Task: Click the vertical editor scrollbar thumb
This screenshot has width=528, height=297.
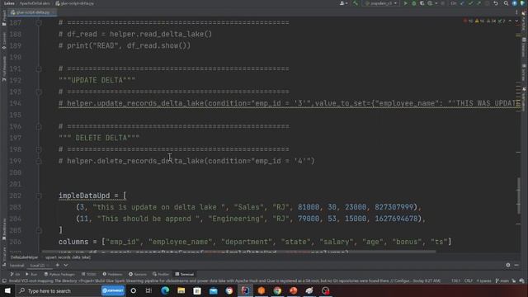Action: point(519,196)
